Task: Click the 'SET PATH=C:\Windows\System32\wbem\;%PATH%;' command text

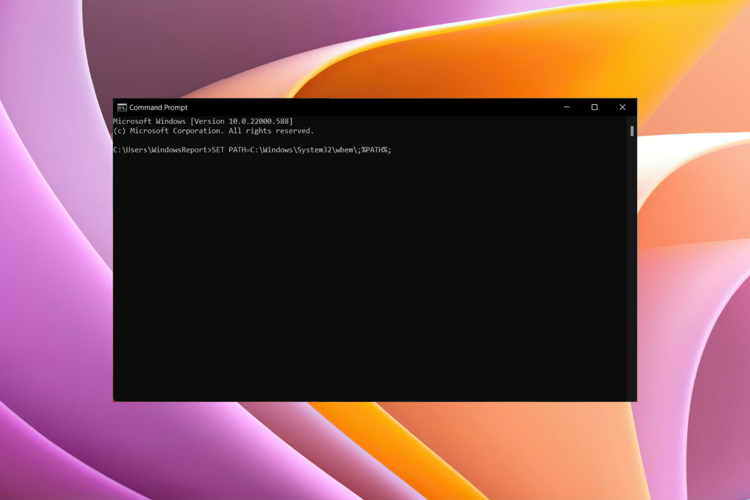Action: pyautogui.click(x=301, y=150)
